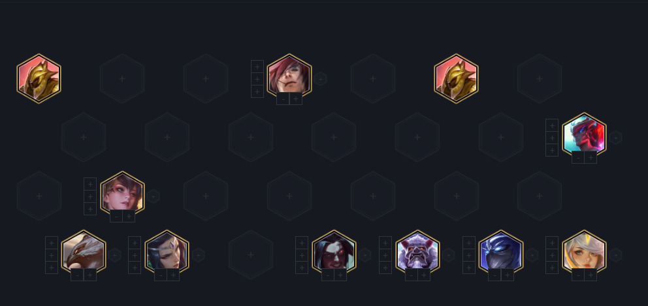Add item in middle slot beside Shen
The image size is (648, 306).
(x=468, y=255)
